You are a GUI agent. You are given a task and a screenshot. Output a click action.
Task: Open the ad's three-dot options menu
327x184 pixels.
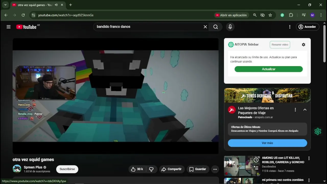[x=295, y=110]
